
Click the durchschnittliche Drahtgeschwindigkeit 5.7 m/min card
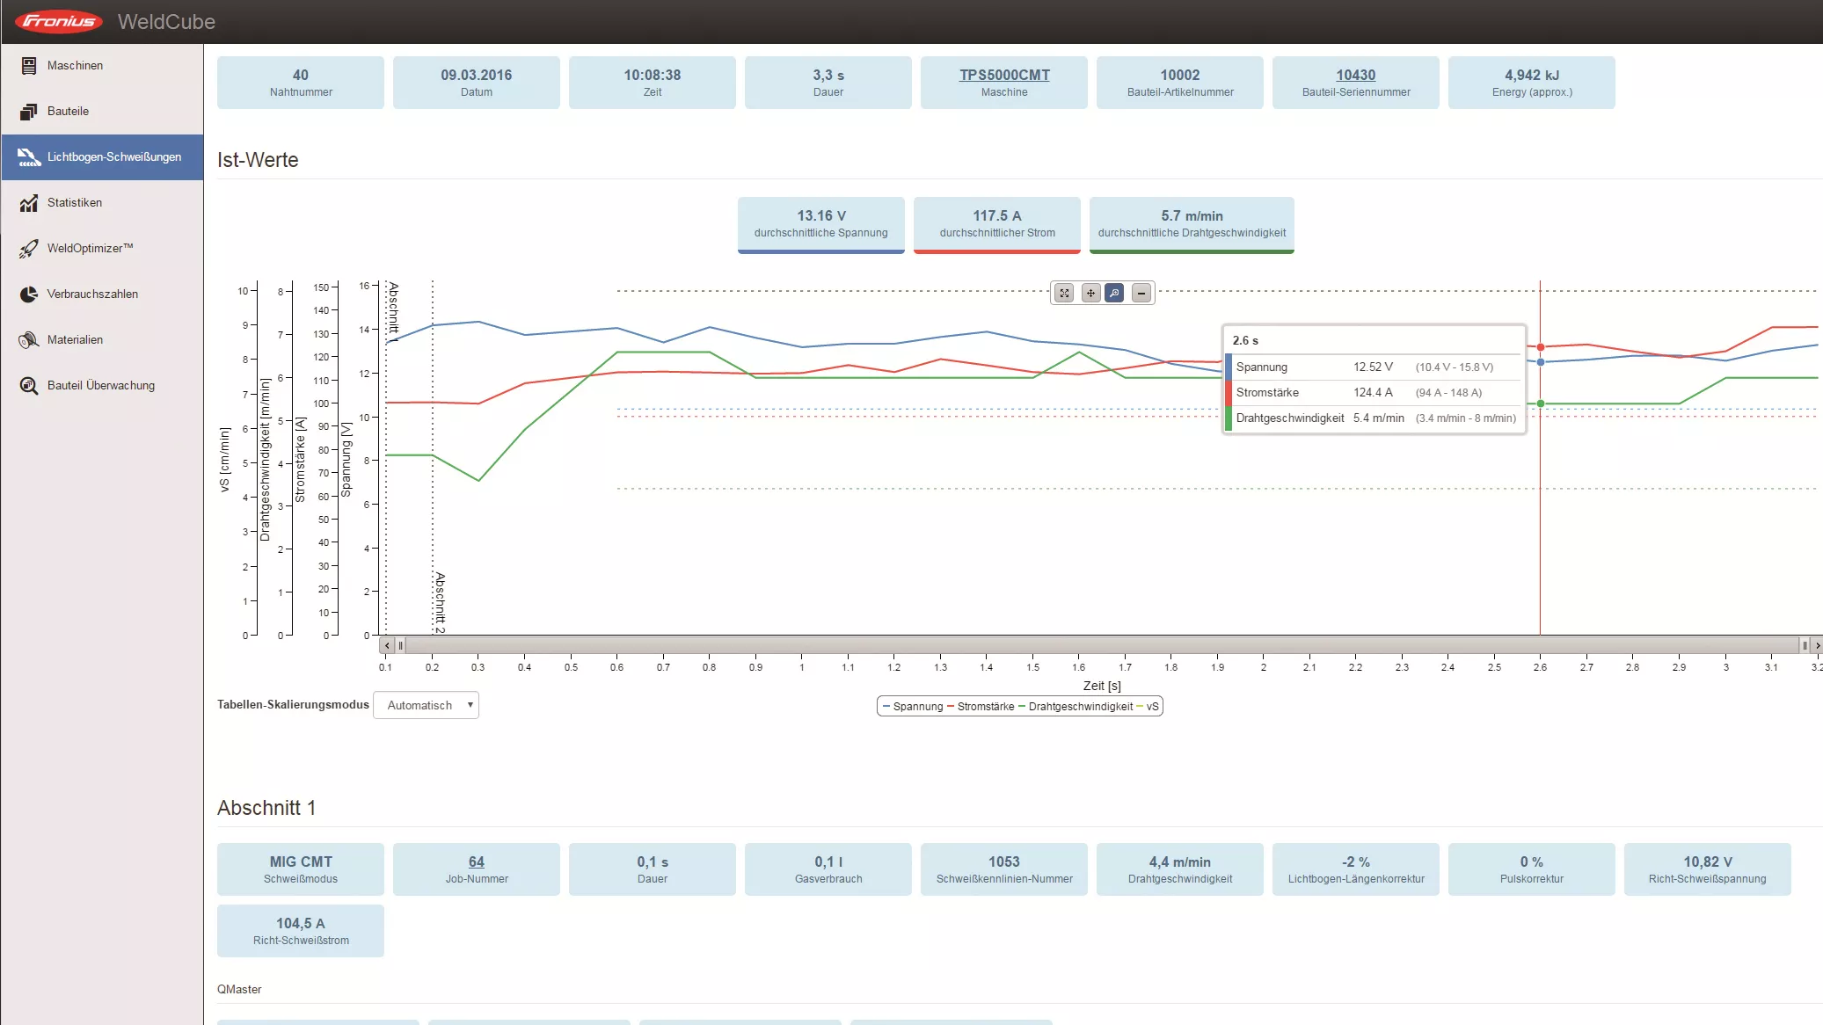click(x=1192, y=225)
